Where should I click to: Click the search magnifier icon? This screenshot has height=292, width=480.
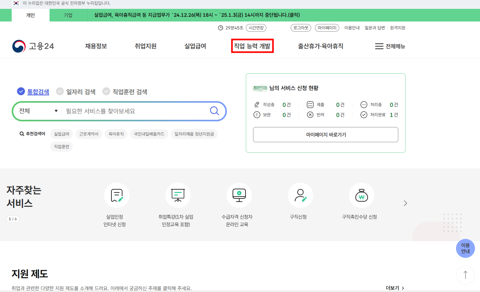pyautogui.click(x=214, y=111)
